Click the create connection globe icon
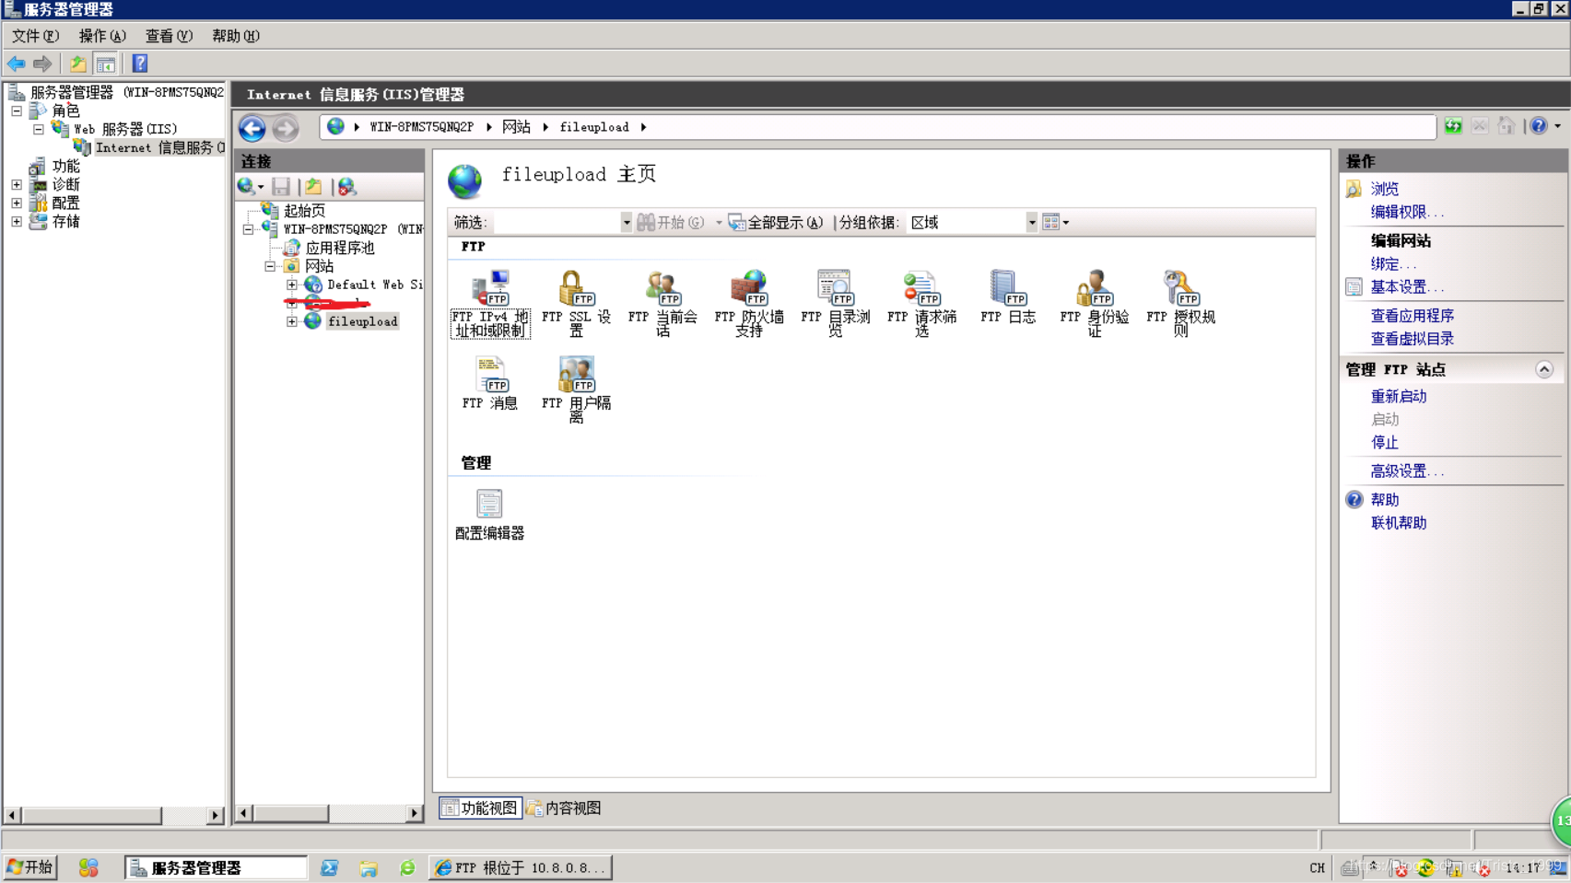The width and height of the screenshot is (1571, 883). (246, 187)
